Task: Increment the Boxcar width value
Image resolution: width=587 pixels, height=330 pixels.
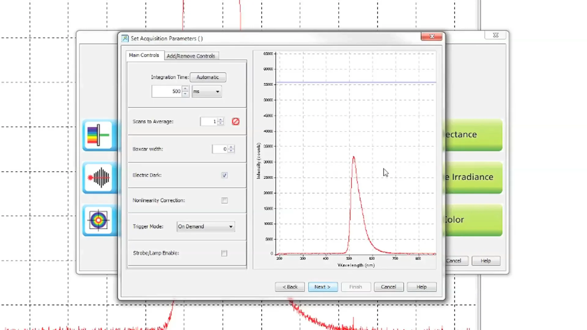Action: (x=231, y=147)
